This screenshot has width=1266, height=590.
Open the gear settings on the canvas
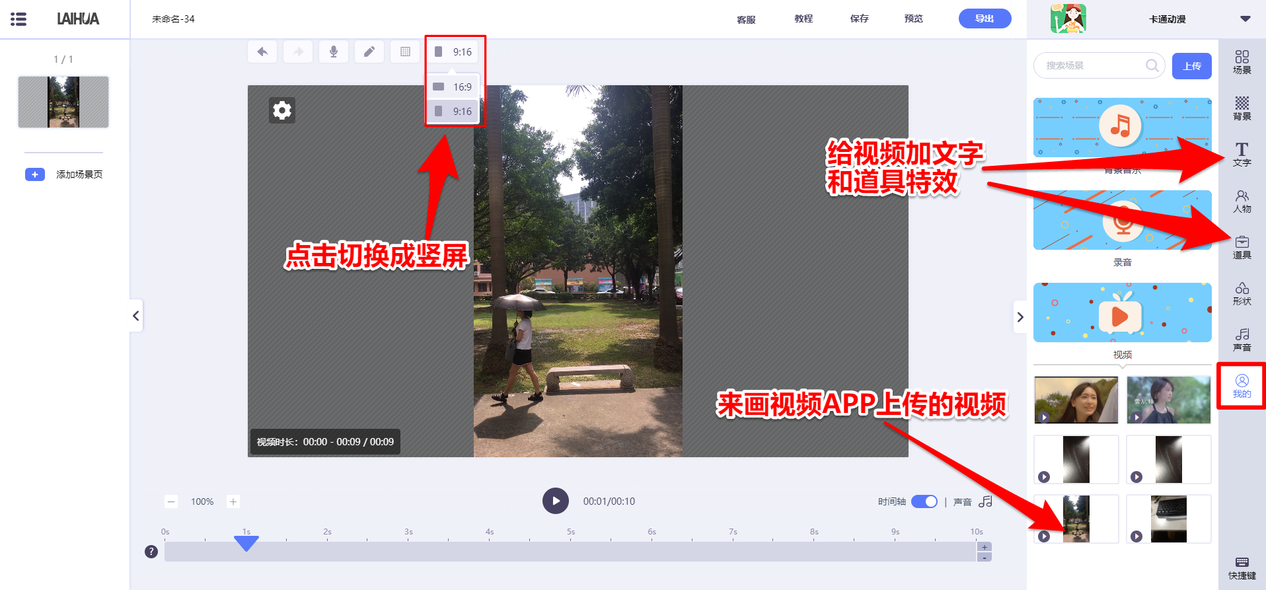pos(282,110)
